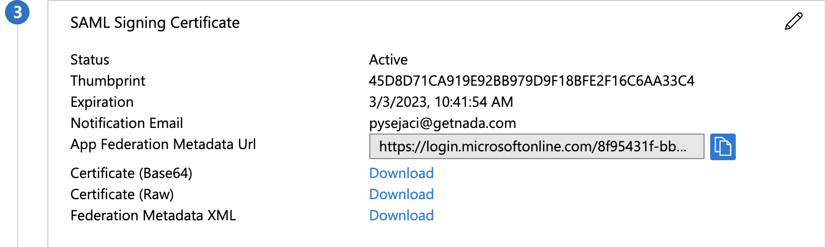Click the App Federation Metadata Url label
This screenshot has width=826, height=247.
163,144
